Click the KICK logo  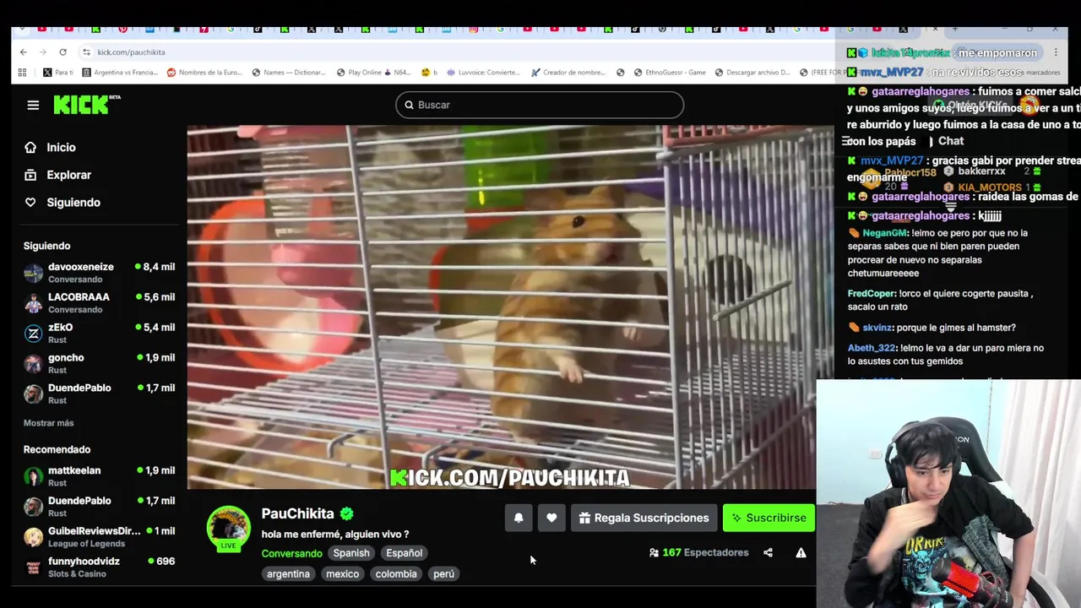pyautogui.click(x=86, y=104)
